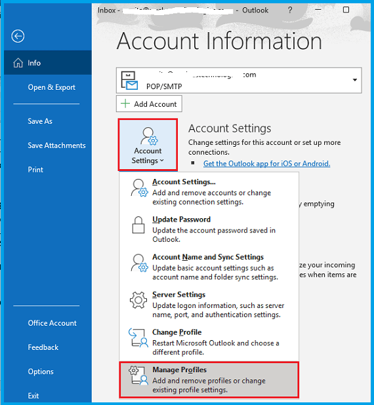Click the Add Account button
This screenshot has height=405, width=374.
149,104
